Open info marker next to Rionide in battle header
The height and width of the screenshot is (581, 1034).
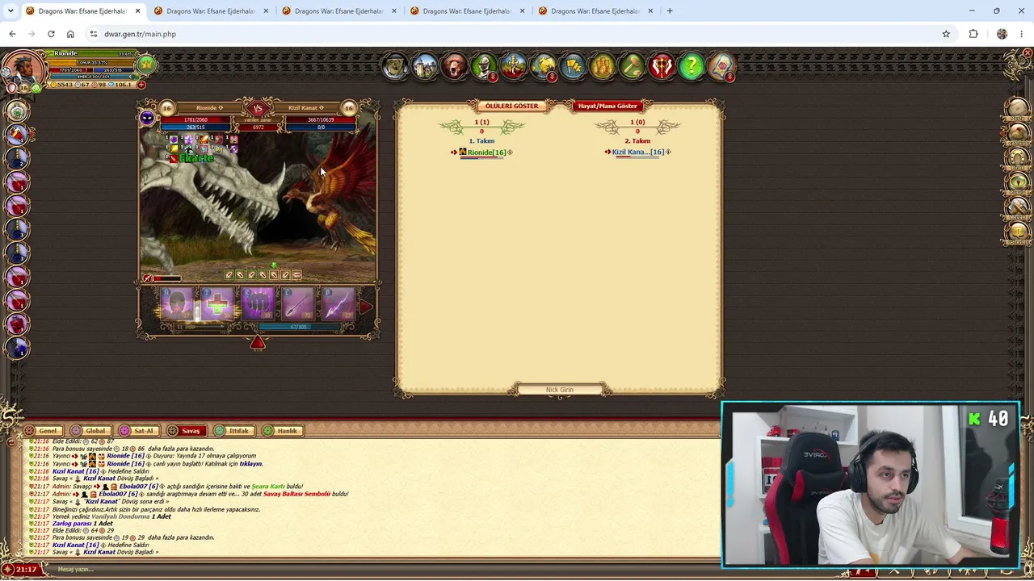pos(221,107)
